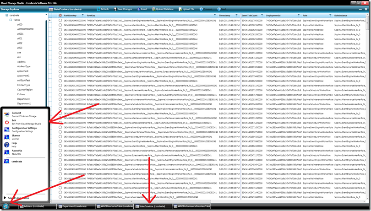Collapse the Tables tree node

[x=11, y=20]
